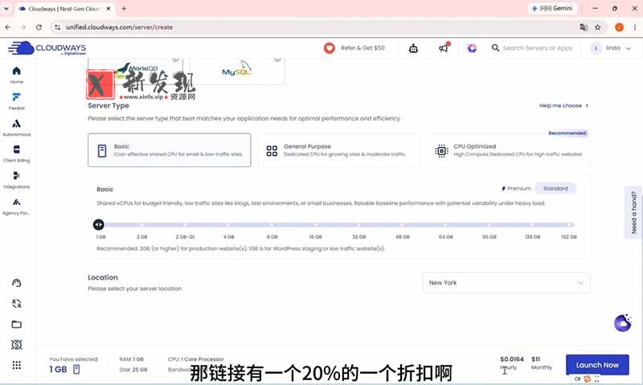Screen dimensions: 643x385
Task: Click the Help me choose link
Action: coord(564,106)
